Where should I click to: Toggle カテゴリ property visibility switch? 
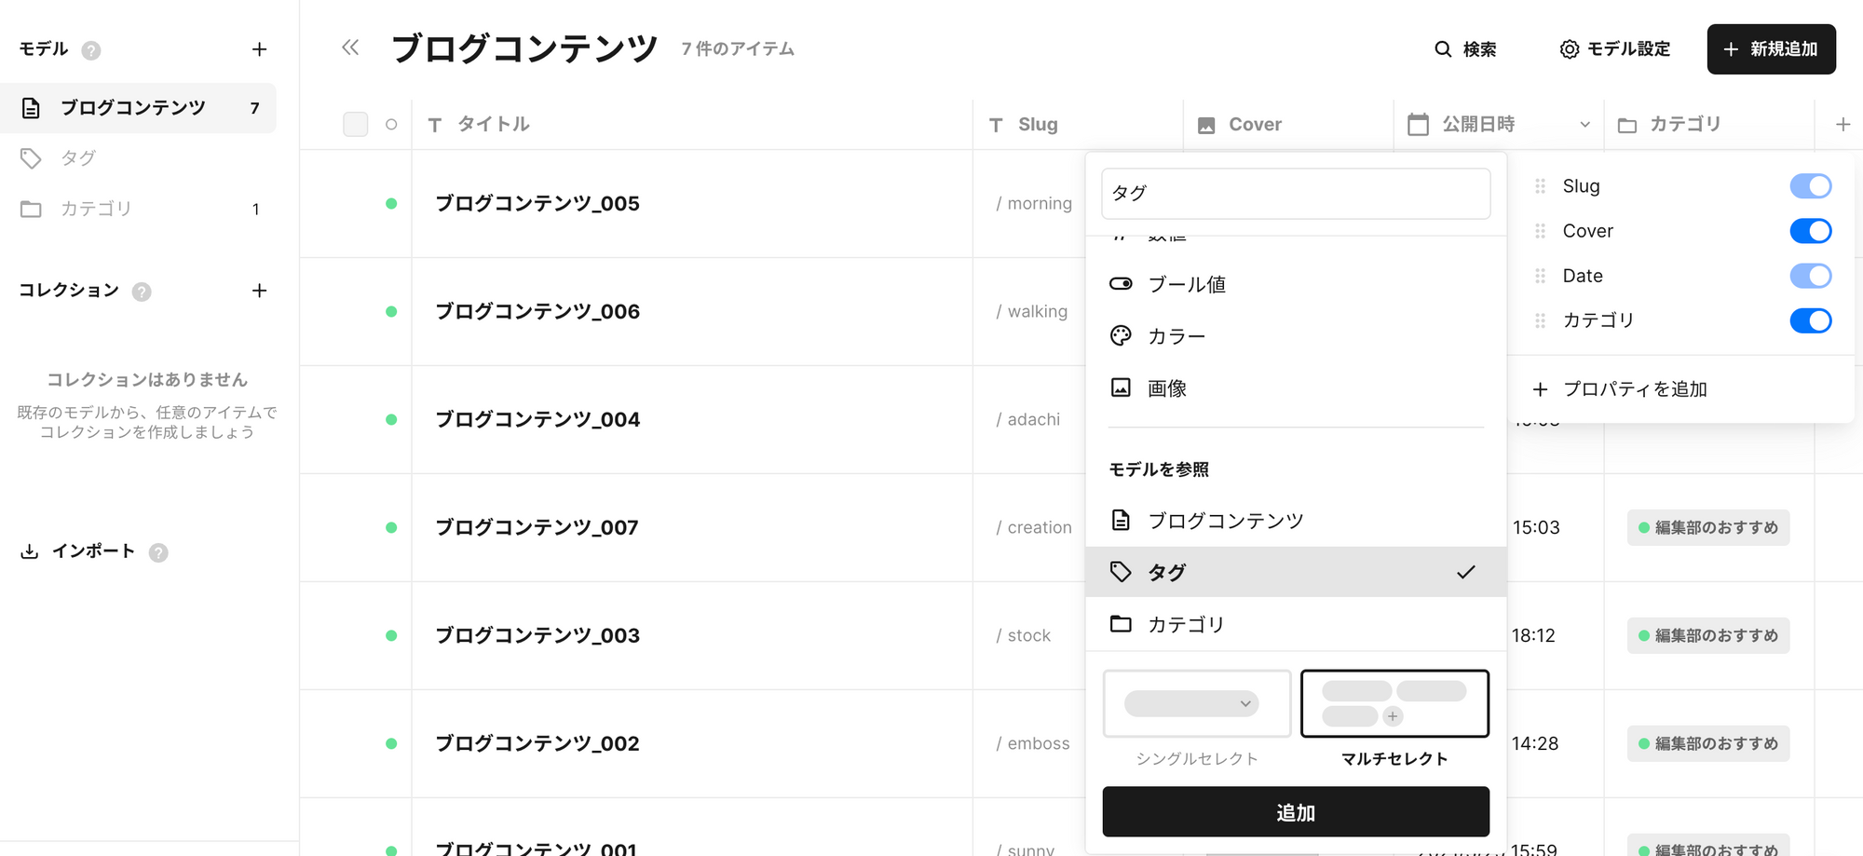[1811, 320]
